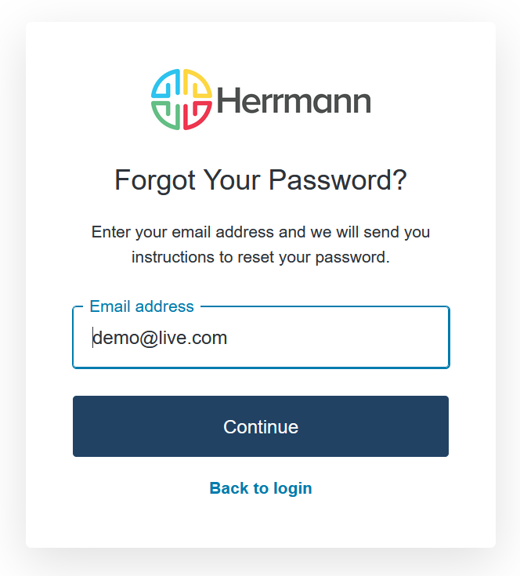Click the Herrmann circular logo icon
The height and width of the screenshot is (576, 520).
pyautogui.click(x=182, y=100)
